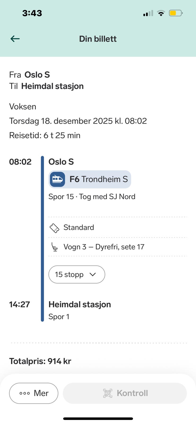Tap the back arrow icon

(15, 39)
